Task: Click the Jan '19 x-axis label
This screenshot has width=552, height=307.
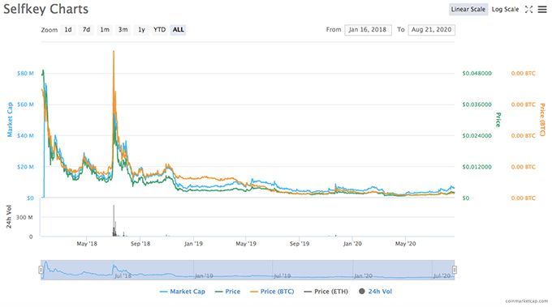Action: (193, 244)
